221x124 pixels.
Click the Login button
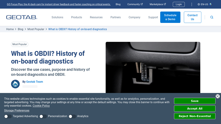pos(179,4)
